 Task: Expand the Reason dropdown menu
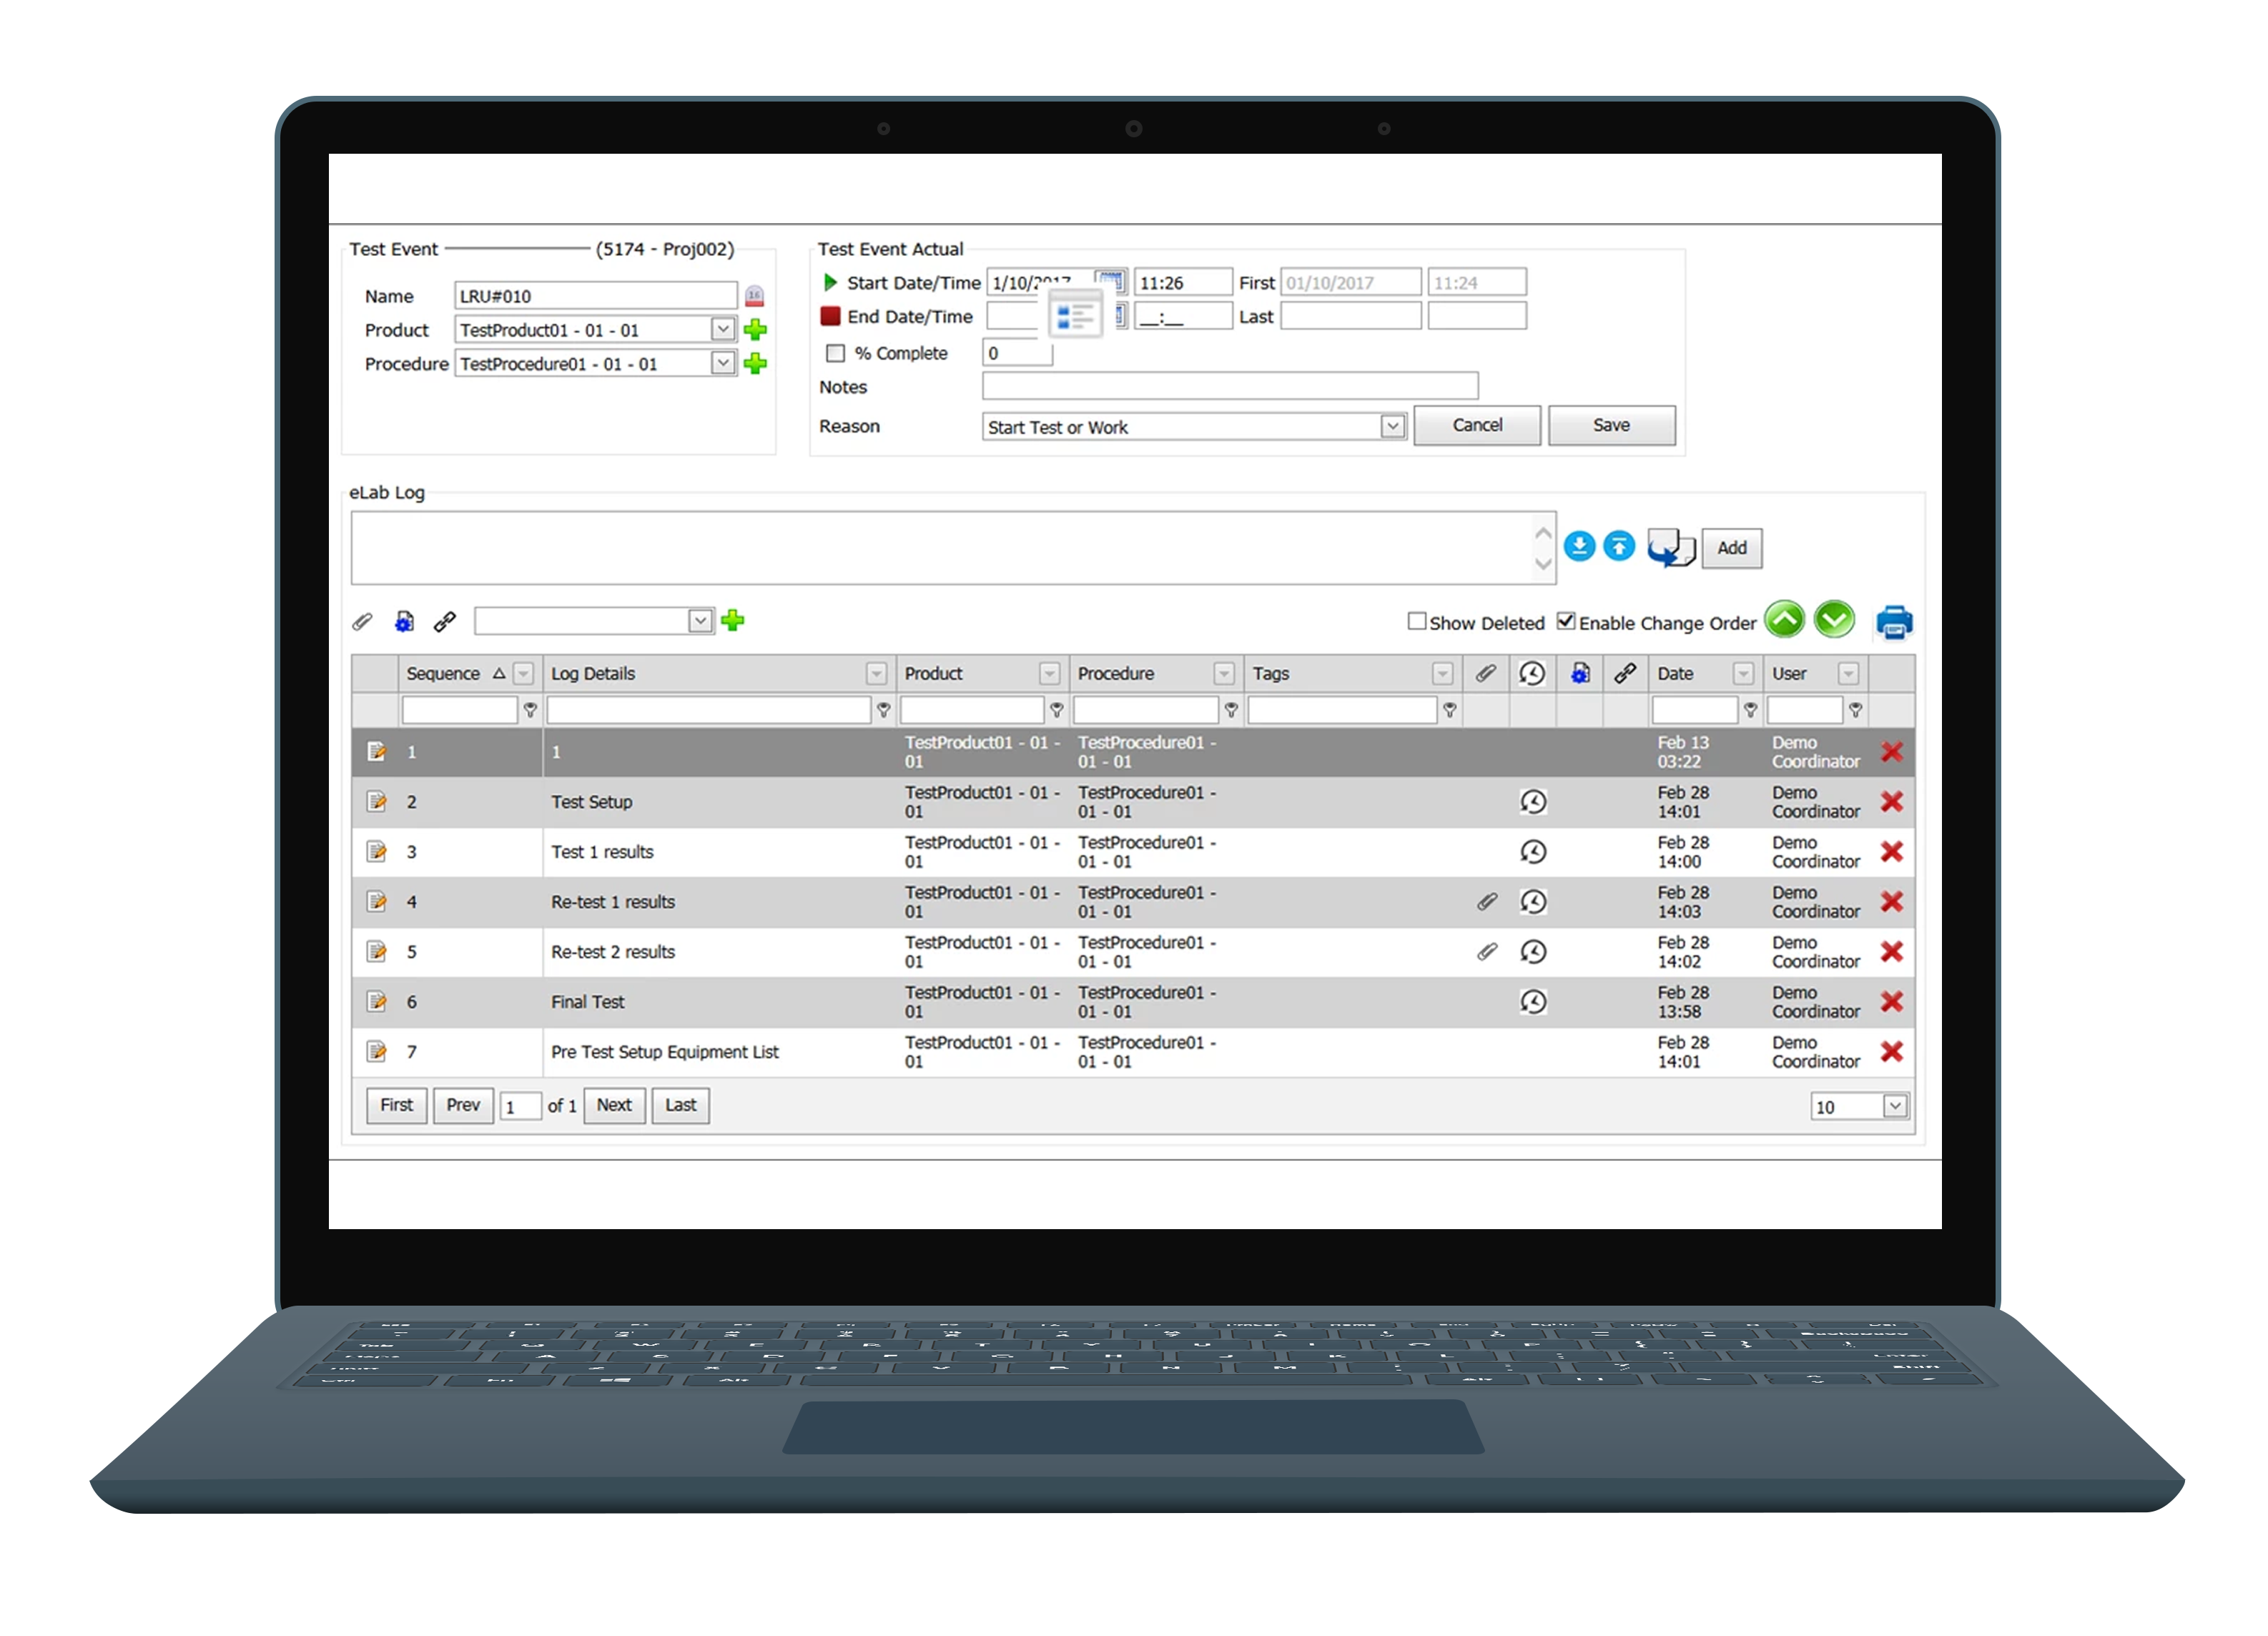point(1394,426)
